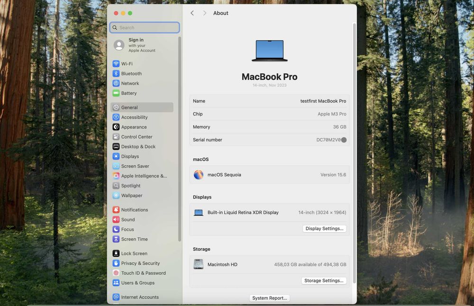This screenshot has height=306, width=474.
Task: Open Bluetooth settings icon
Action: (x=116, y=73)
